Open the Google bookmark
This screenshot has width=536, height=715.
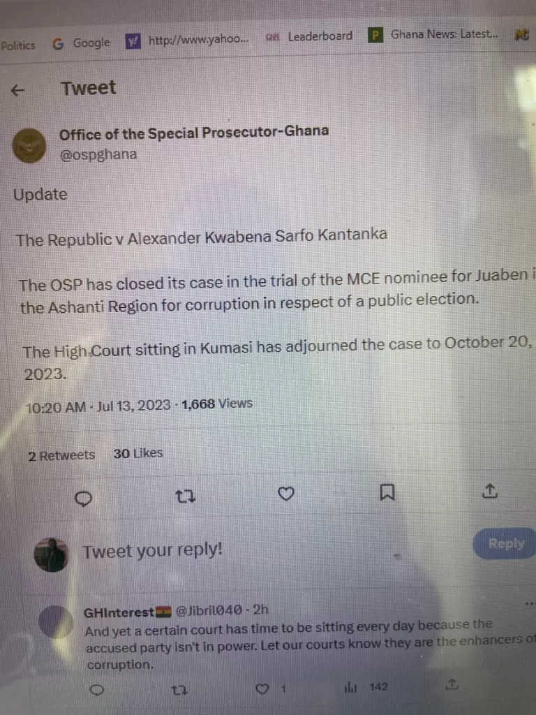(x=81, y=43)
